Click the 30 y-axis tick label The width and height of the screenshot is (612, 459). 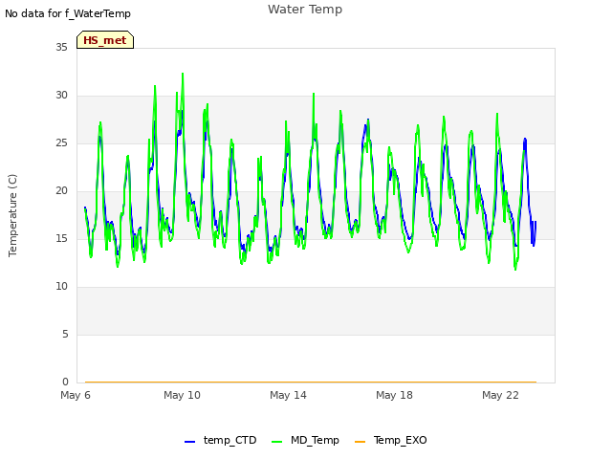coord(61,96)
